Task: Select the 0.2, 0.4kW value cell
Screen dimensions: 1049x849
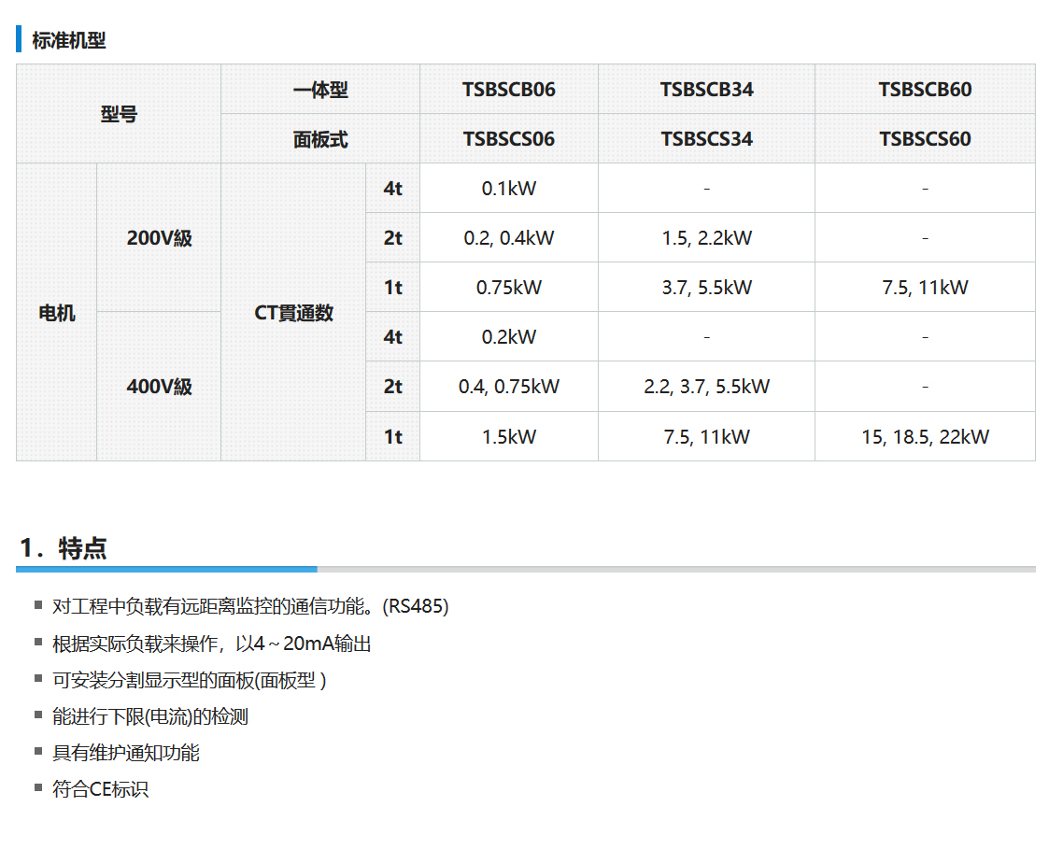Action: 509,237
